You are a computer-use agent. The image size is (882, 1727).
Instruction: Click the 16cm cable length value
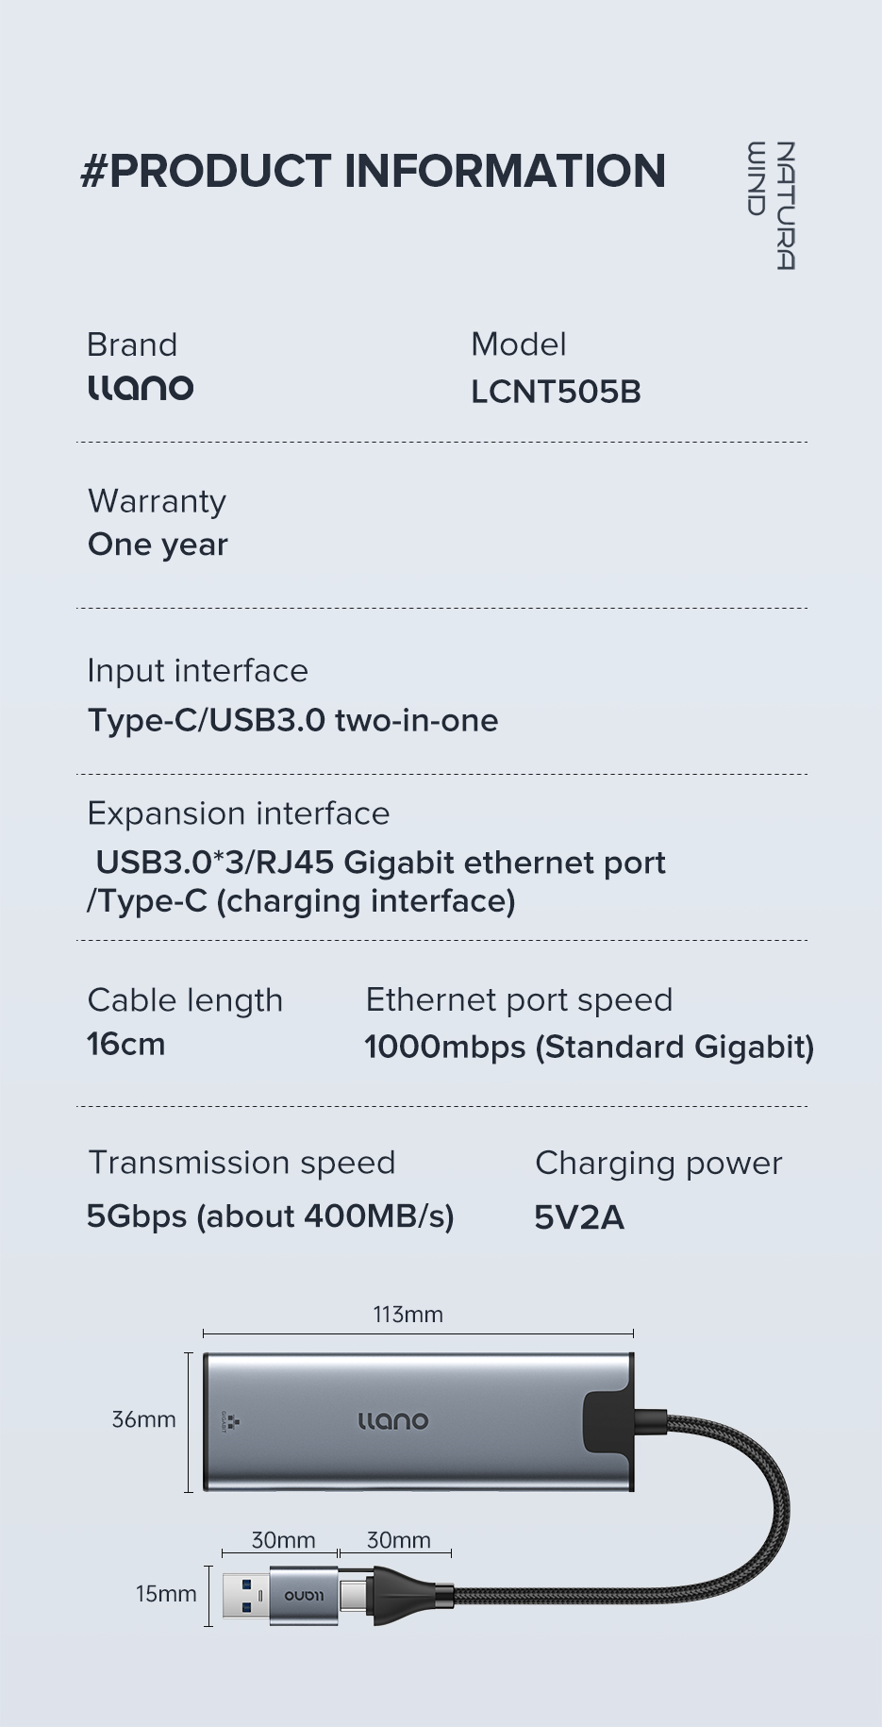(125, 1045)
